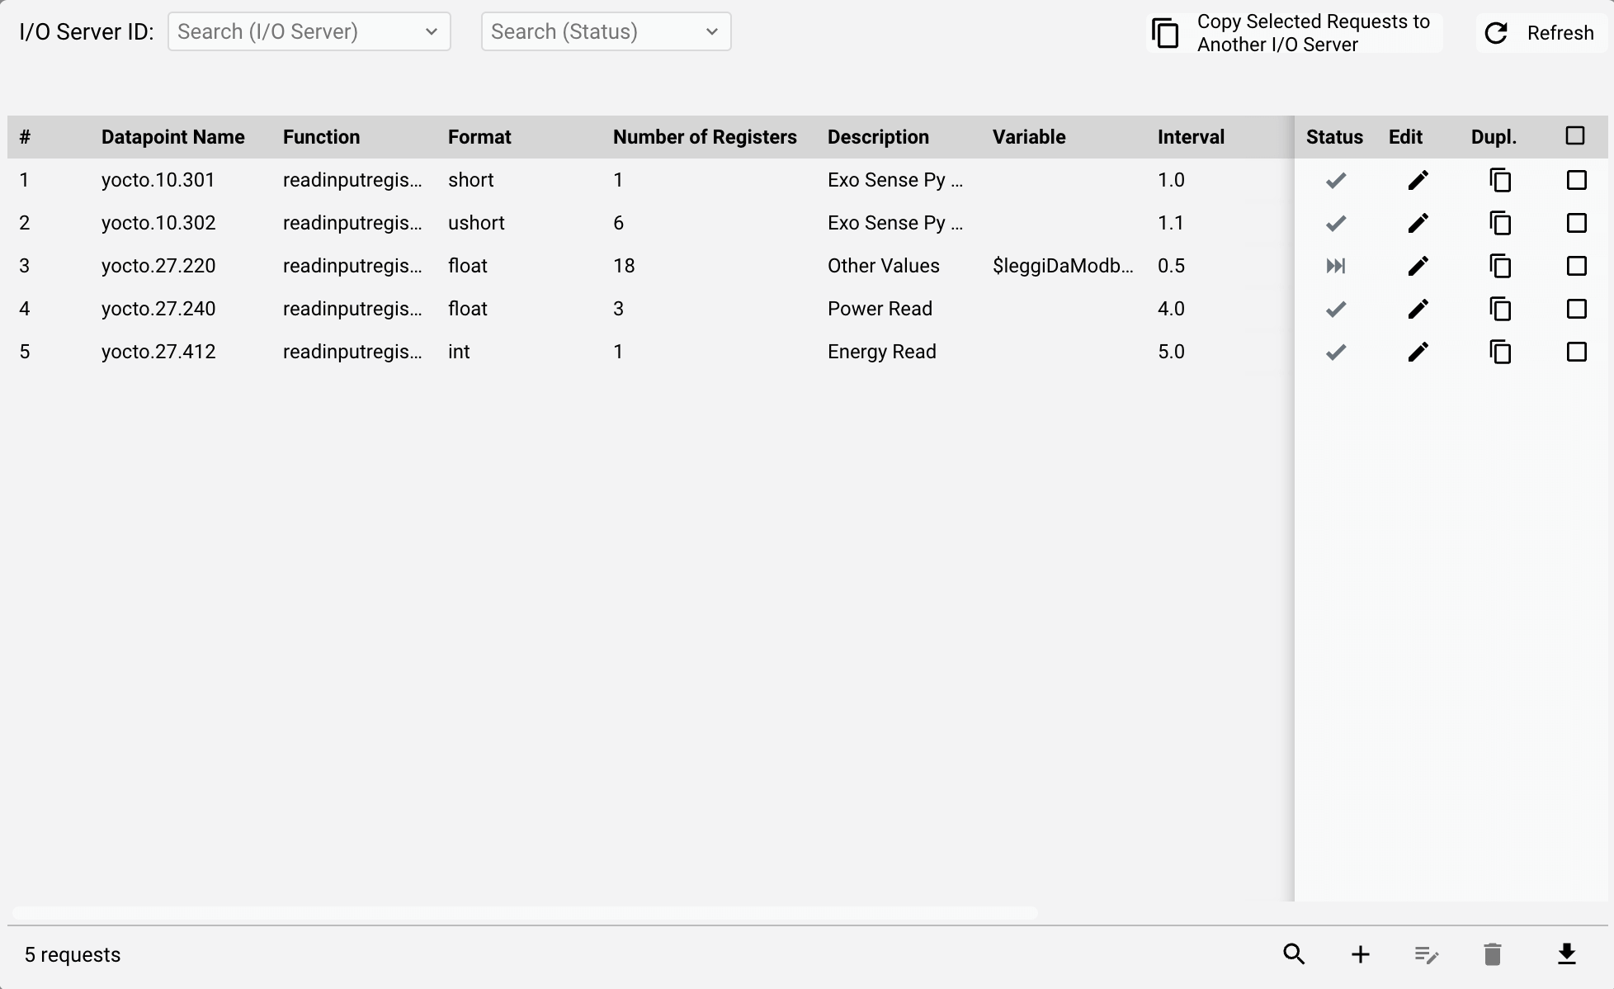Viewport: 1614px width, 989px height.
Task: Tick the select-all checkbox in table header
Action: pyautogui.click(x=1575, y=136)
